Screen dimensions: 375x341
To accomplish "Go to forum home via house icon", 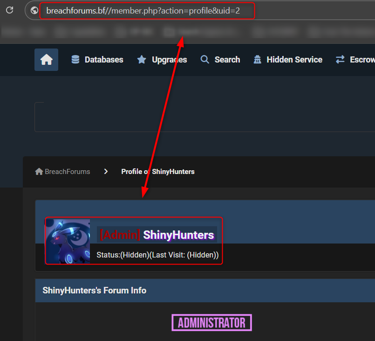I will pyautogui.click(x=47, y=60).
